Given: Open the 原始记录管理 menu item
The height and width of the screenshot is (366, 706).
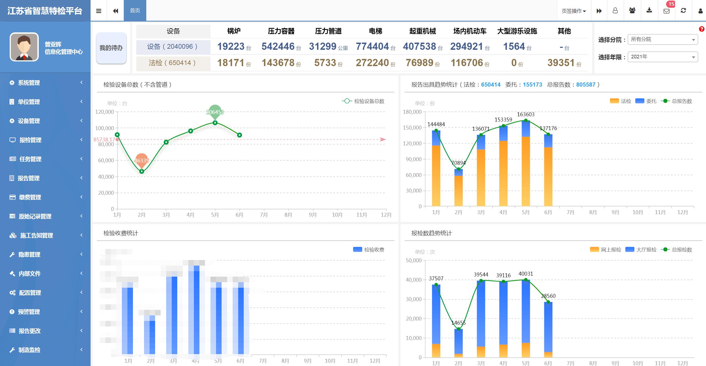Looking at the screenshot, I should pos(45,216).
